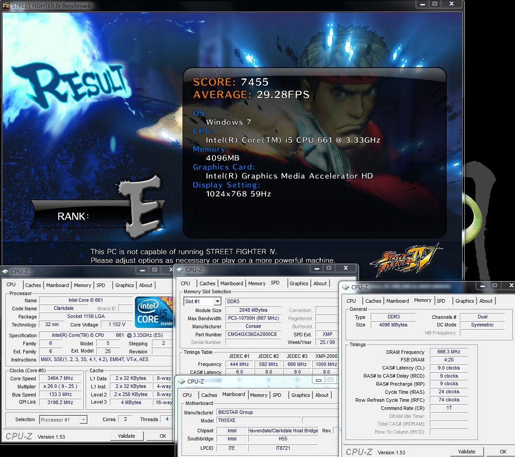Switch to CPU tab in CPU-Z SPD window

(185, 283)
